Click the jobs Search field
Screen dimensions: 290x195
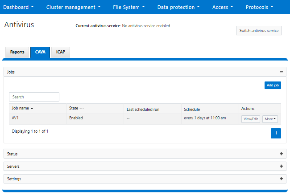pyautogui.click(x=34, y=97)
